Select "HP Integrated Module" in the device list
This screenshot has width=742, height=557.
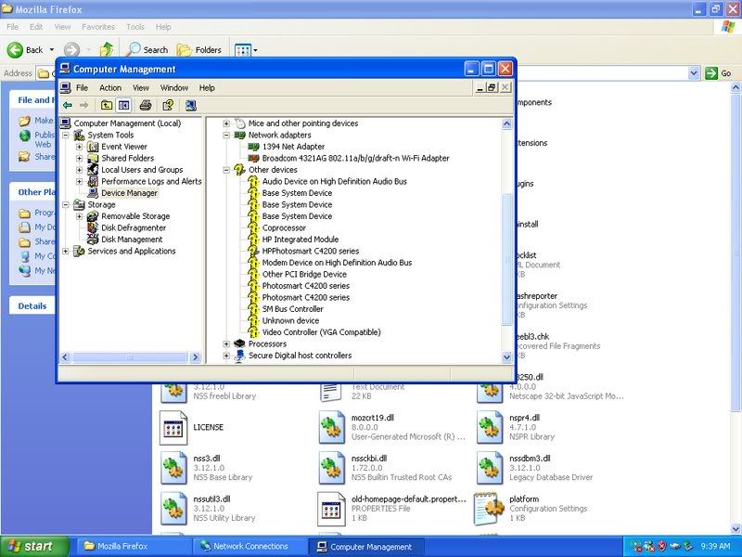tap(301, 240)
